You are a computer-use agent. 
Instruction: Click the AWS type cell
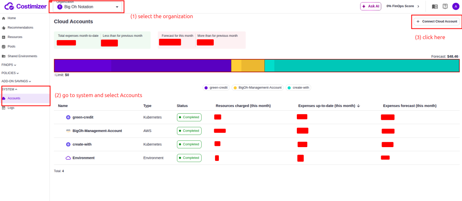pyautogui.click(x=147, y=131)
